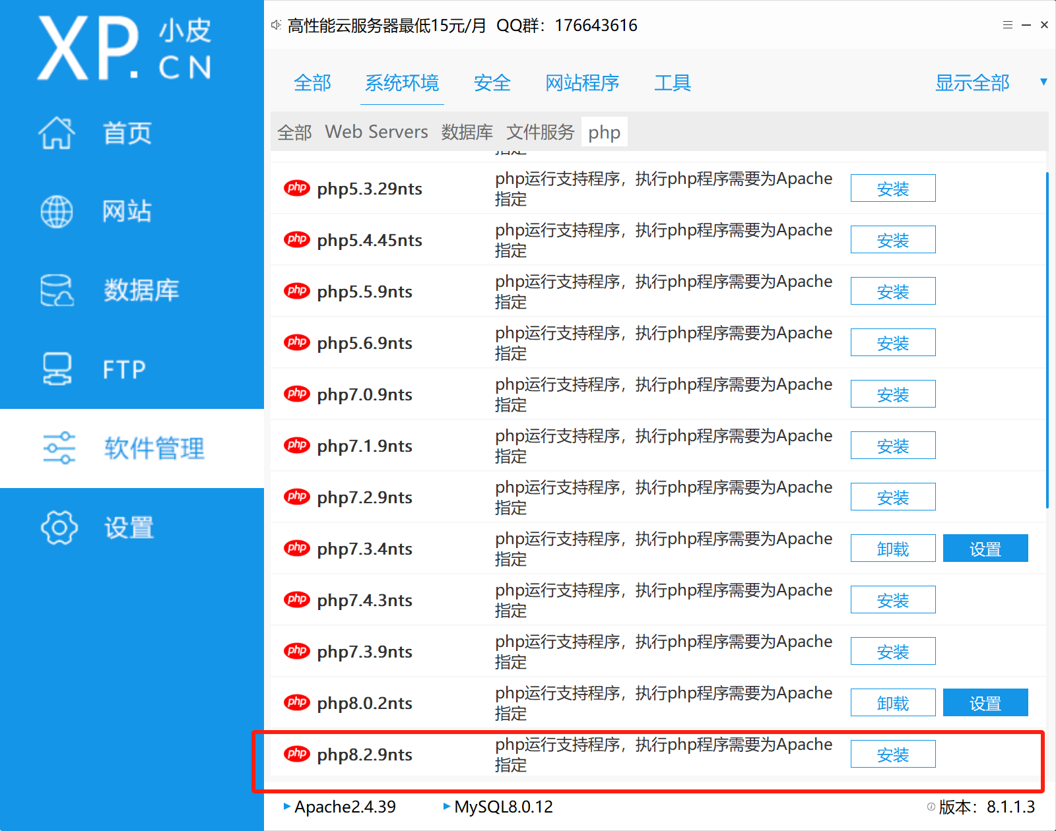Switch to the 安全 tab
This screenshot has height=831, width=1056.
[492, 82]
